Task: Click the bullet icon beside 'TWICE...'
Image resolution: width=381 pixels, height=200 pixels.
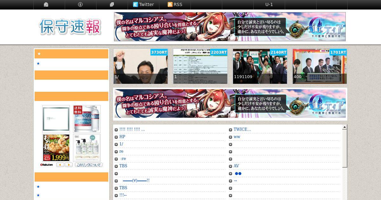Action: tap(231, 130)
